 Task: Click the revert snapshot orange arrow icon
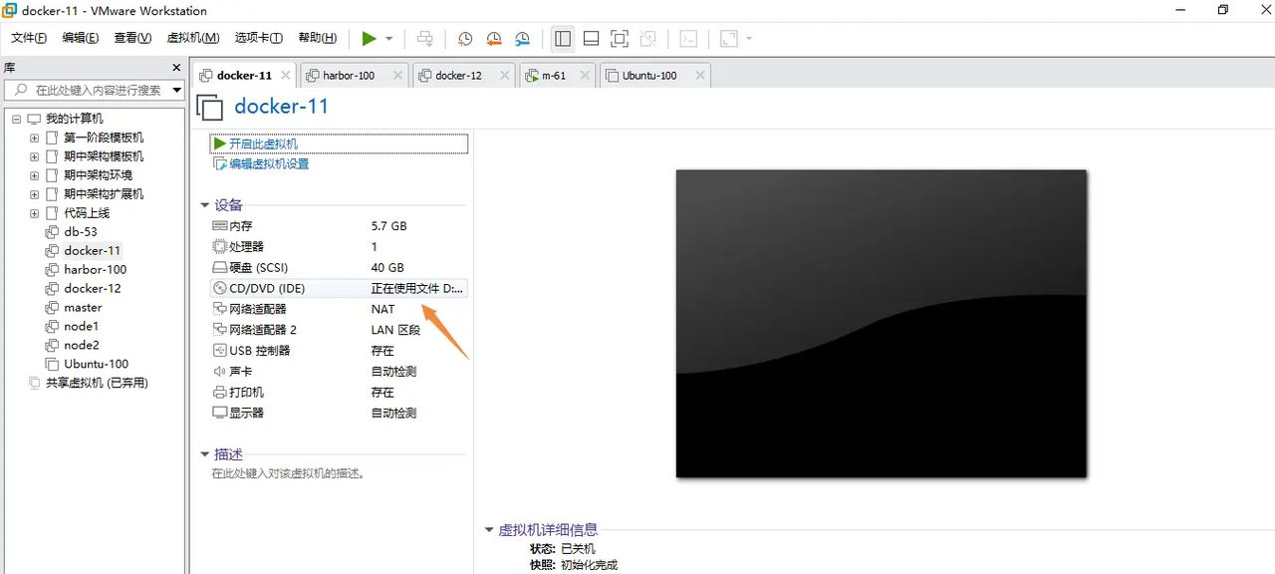tap(493, 38)
